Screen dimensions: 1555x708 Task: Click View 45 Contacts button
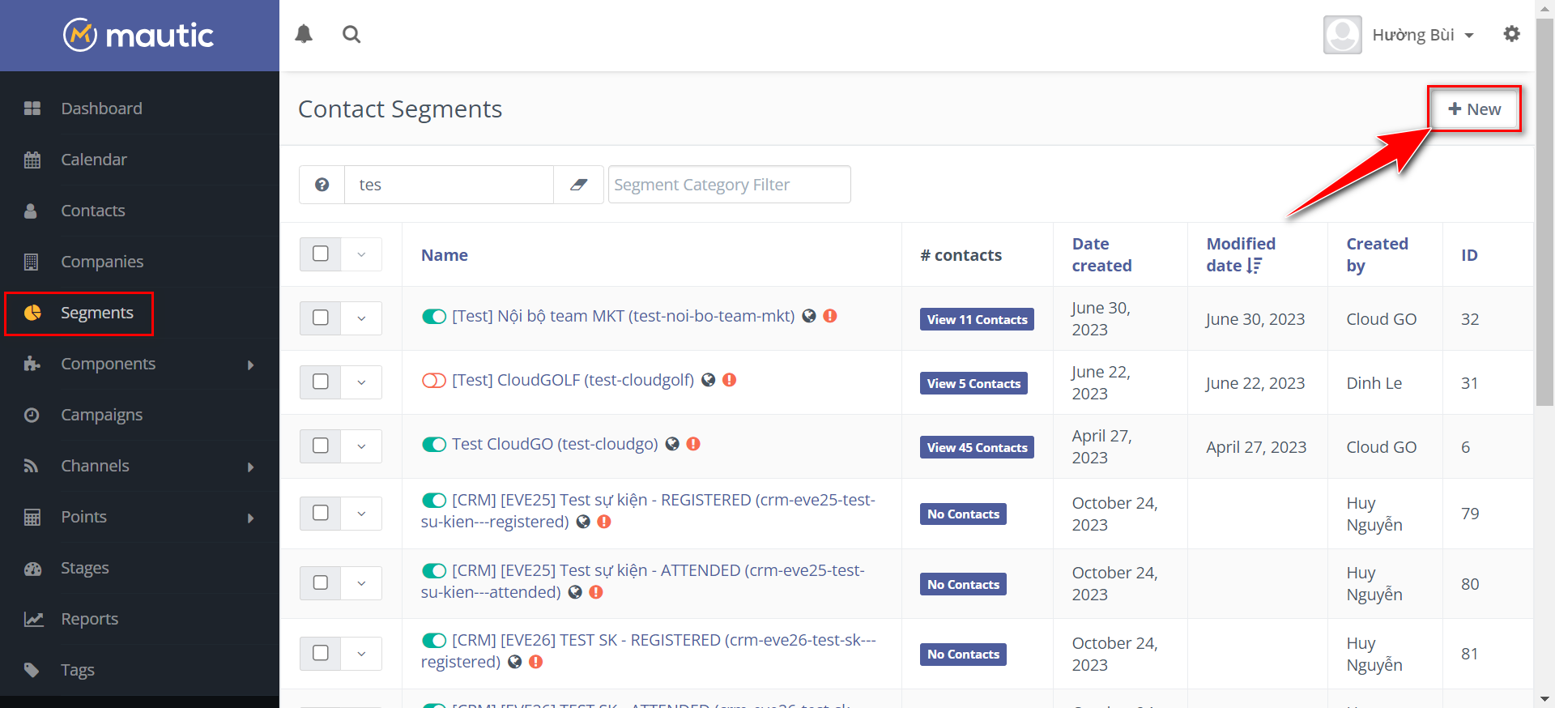coord(977,447)
